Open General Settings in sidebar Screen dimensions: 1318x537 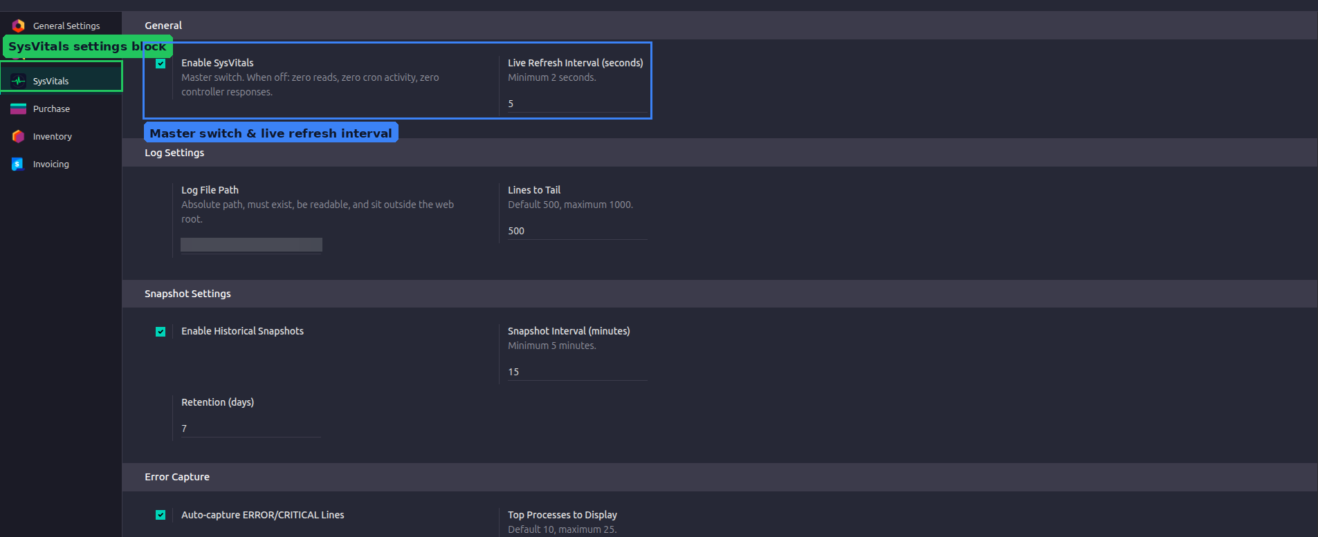[x=61, y=26]
